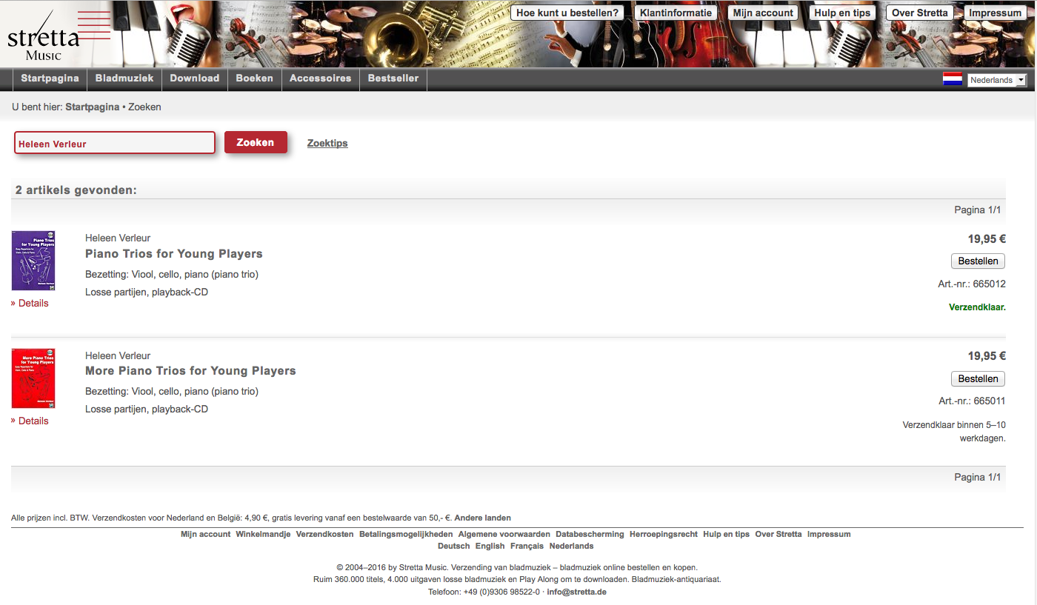Open the Zoektips link
Image resolution: width=1037 pixels, height=605 pixels.
tap(327, 144)
